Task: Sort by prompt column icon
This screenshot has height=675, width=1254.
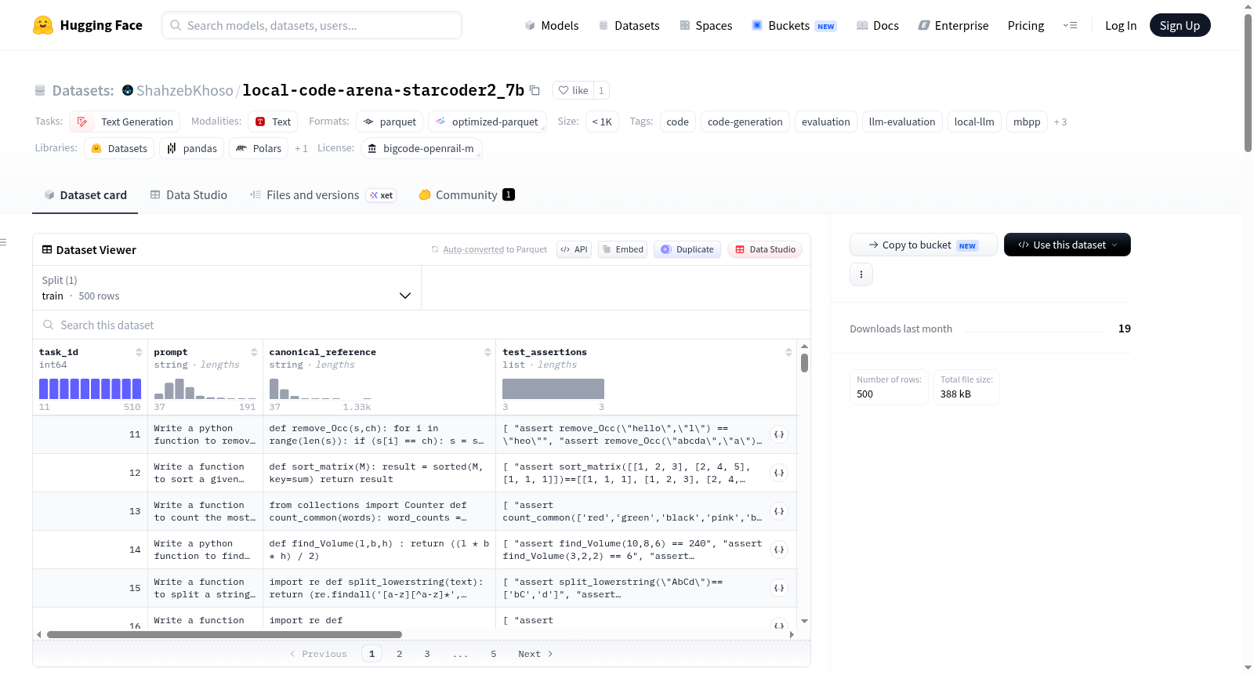Action: pyautogui.click(x=254, y=352)
